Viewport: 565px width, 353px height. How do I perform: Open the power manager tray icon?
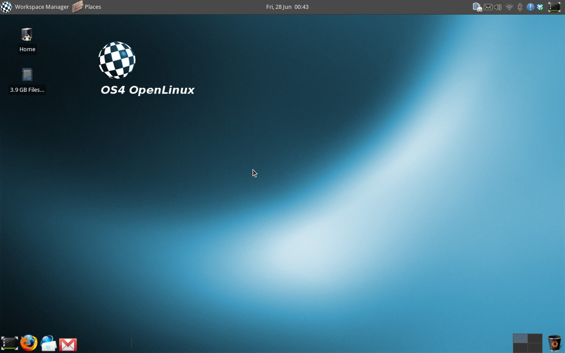click(x=477, y=7)
